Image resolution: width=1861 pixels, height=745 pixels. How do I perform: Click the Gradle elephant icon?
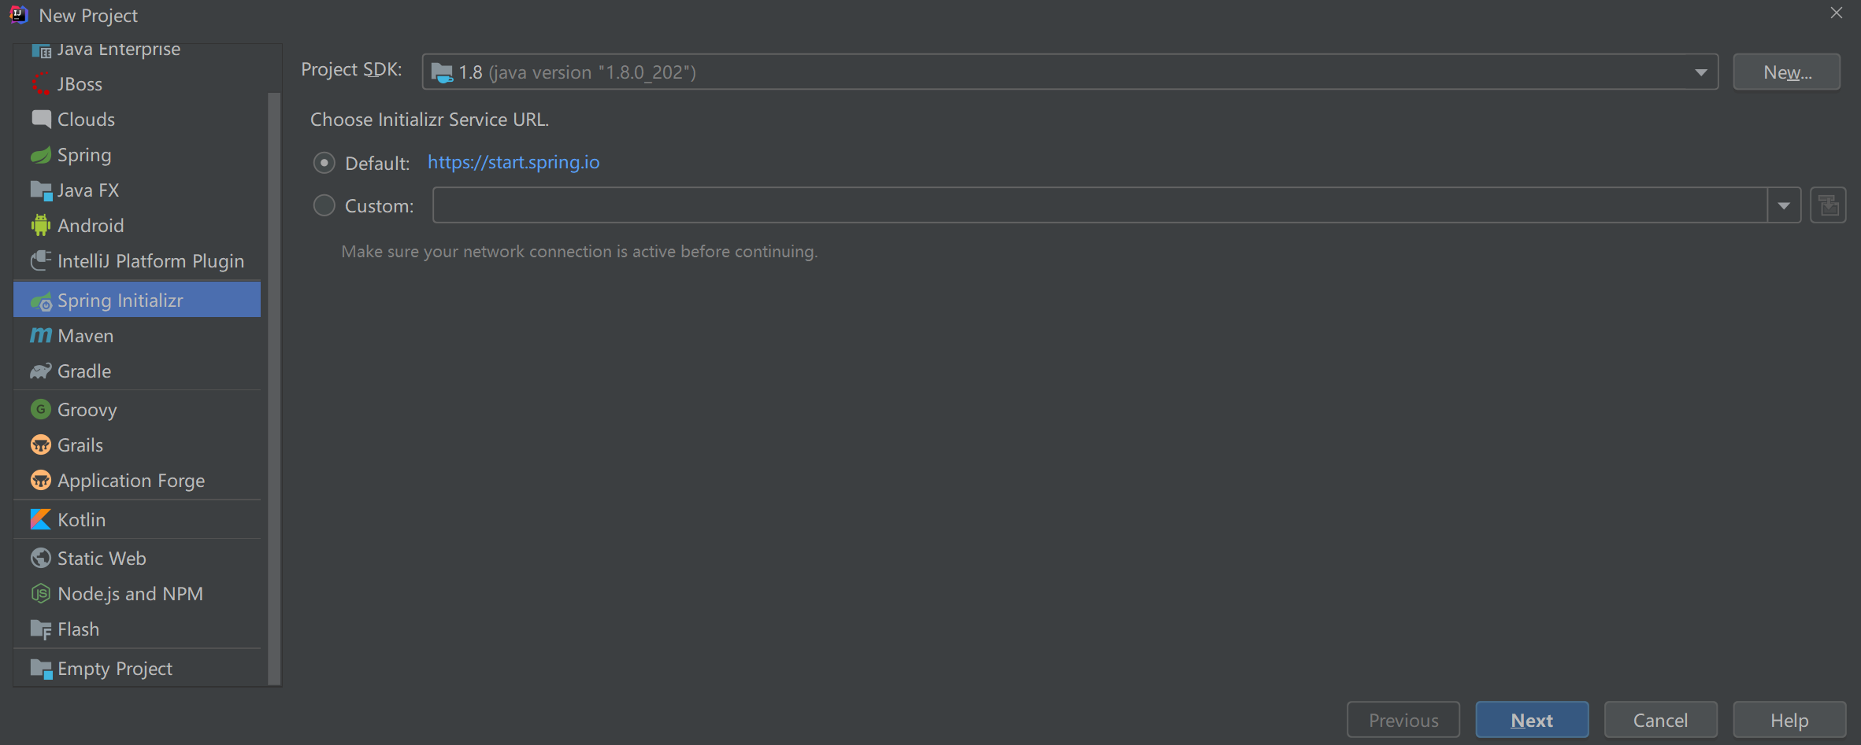[x=40, y=371]
